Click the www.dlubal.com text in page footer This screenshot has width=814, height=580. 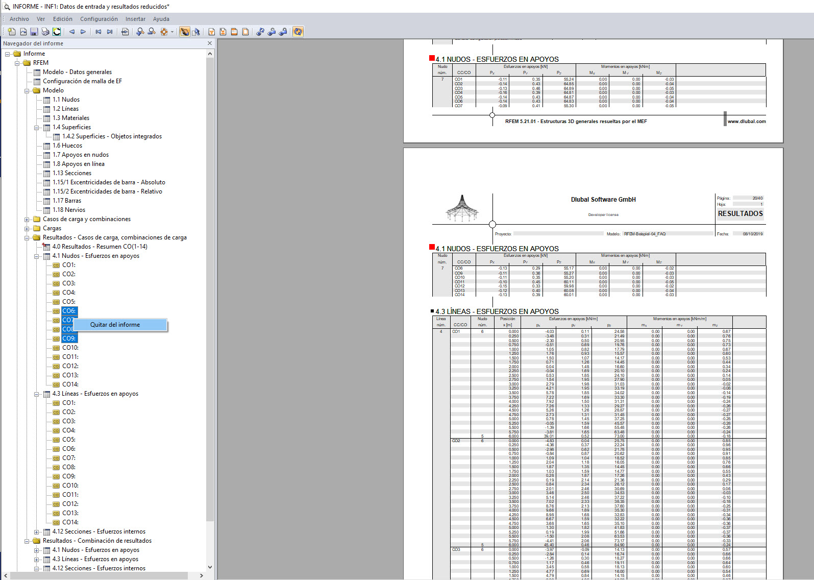coord(747,122)
